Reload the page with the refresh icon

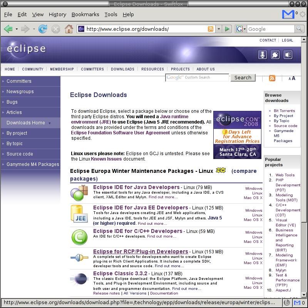point(43,29)
